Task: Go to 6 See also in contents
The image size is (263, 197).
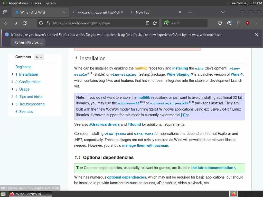Action: click(24, 112)
